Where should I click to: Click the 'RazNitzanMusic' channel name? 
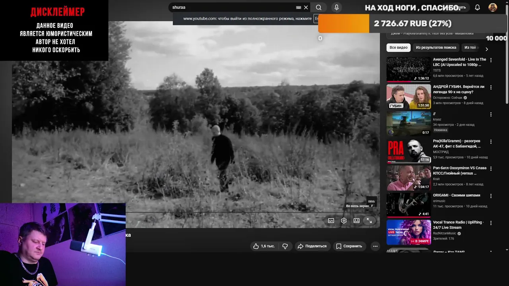[445, 233]
